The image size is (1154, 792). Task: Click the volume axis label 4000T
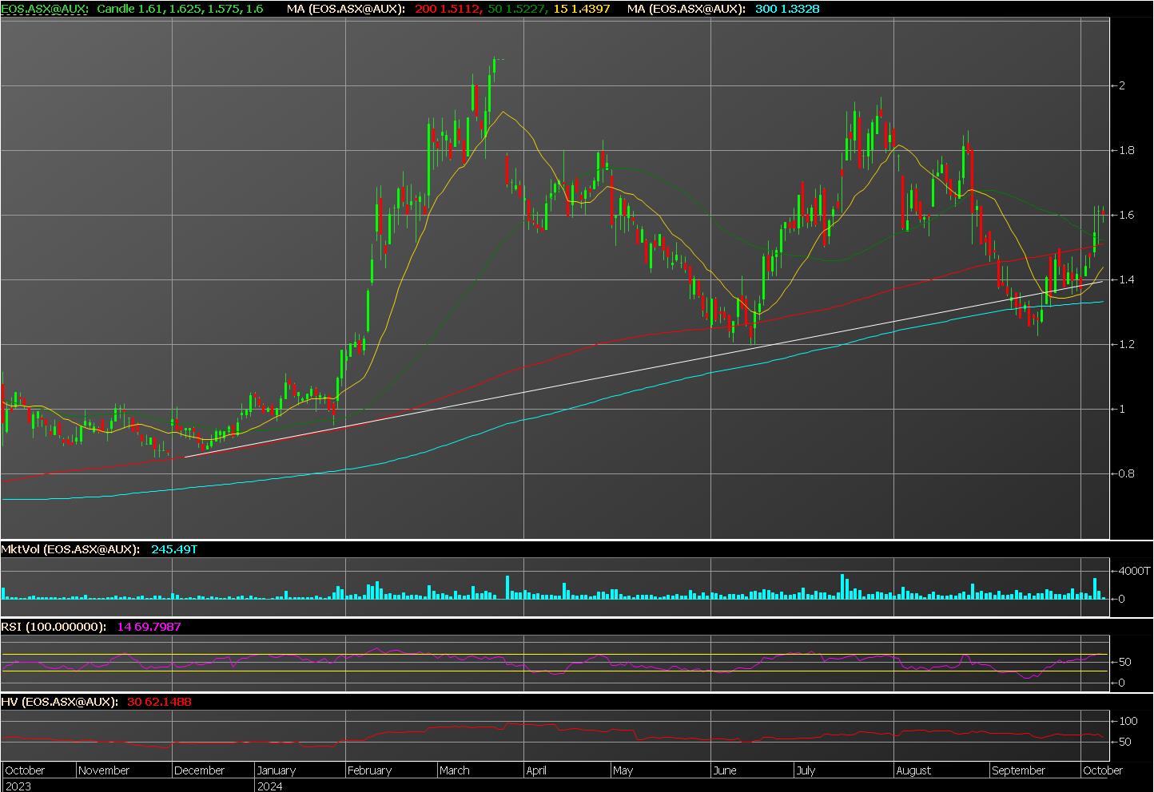(x=1134, y=571)
